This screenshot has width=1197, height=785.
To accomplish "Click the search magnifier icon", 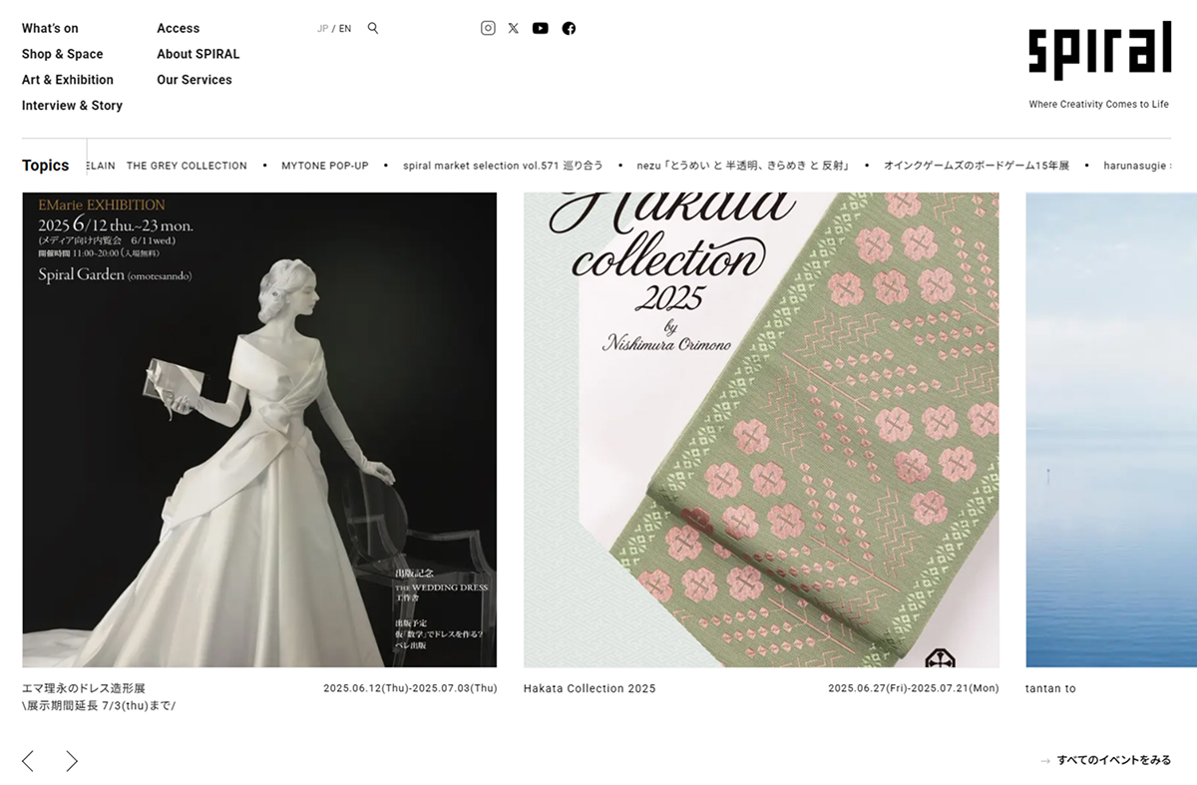I will pyautogui.click(x=373, y=28).
